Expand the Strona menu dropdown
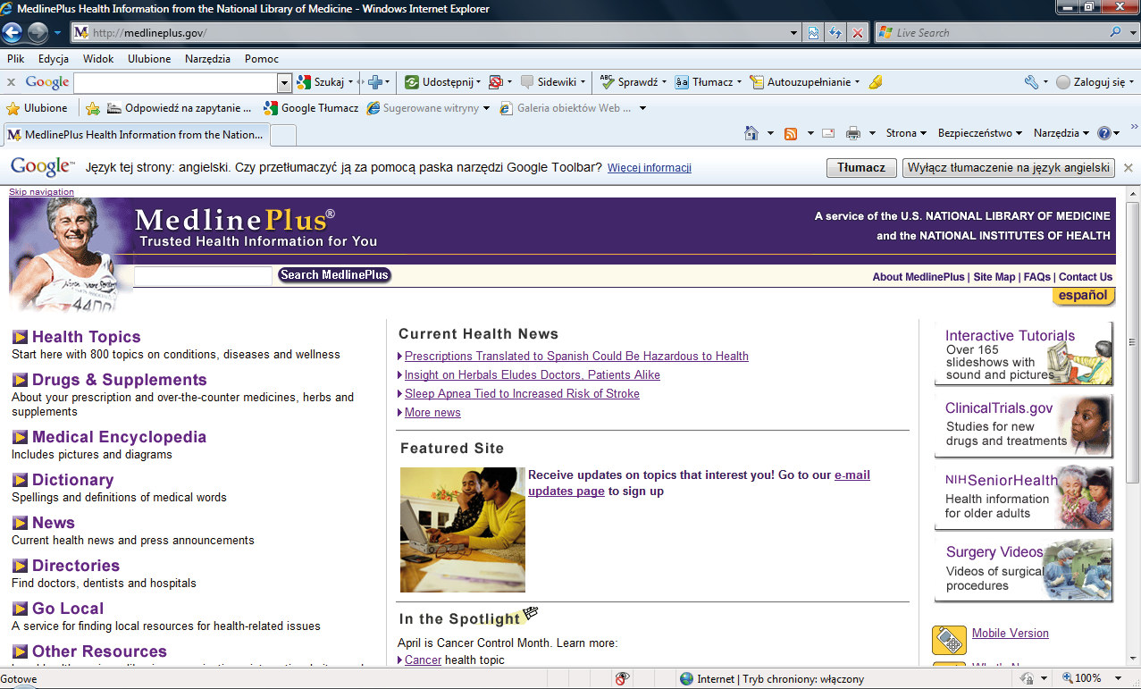1141x689 pixels. tap(924, 133)
